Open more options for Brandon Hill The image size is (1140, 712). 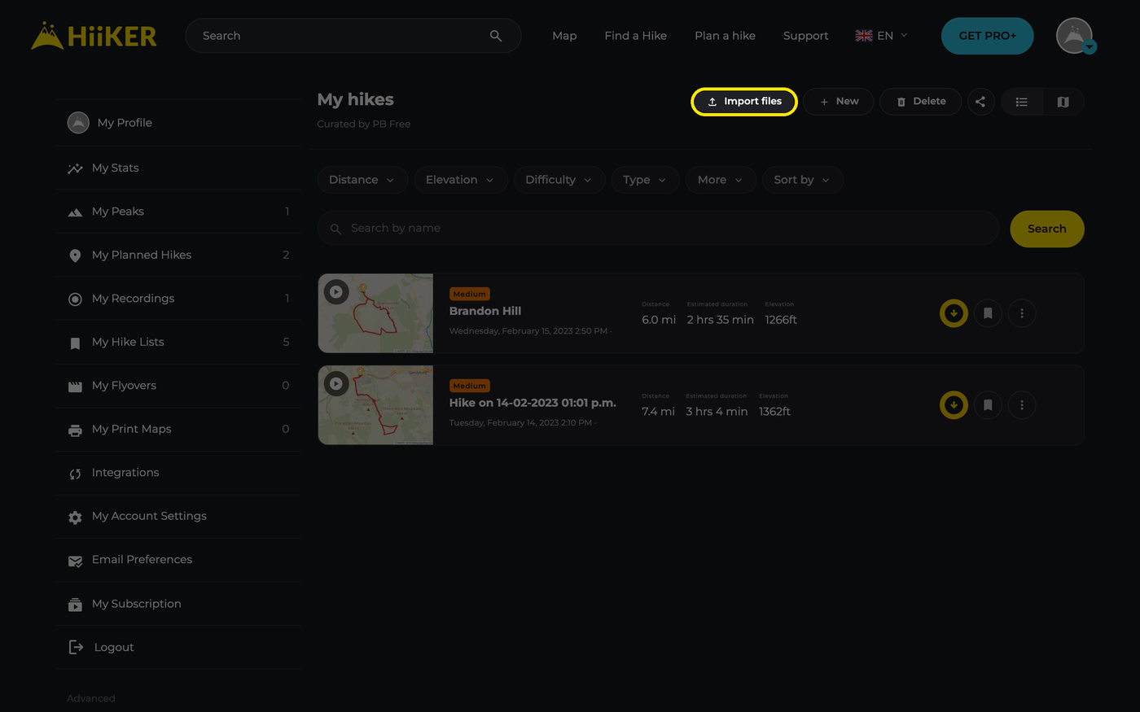1022,313
